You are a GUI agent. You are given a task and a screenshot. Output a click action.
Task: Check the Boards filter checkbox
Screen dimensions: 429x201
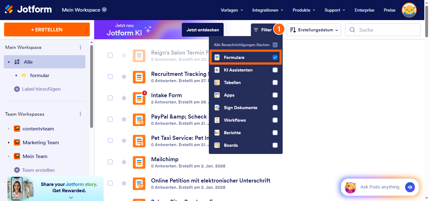click(x=275, y=145)
